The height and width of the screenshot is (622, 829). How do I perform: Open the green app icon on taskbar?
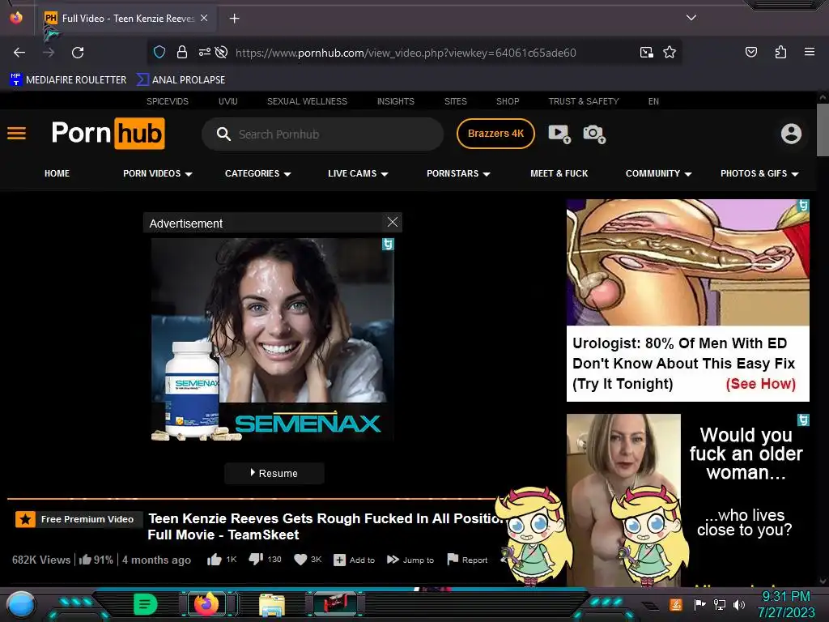(x=145, y=604)
